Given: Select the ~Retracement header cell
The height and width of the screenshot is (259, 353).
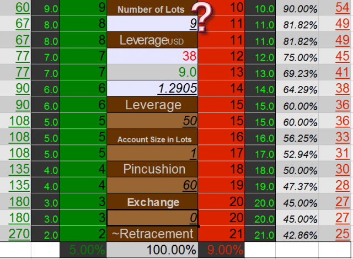Looking at the screenshot, I should click(x=152, y=234).
